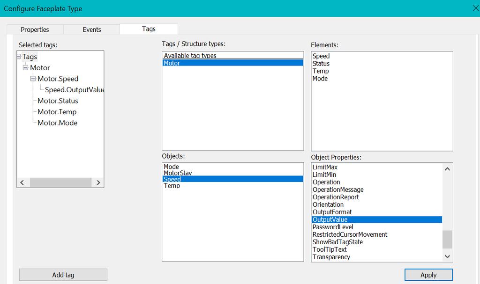Select RestrictedCursorMovement object property

coord(350,234)
